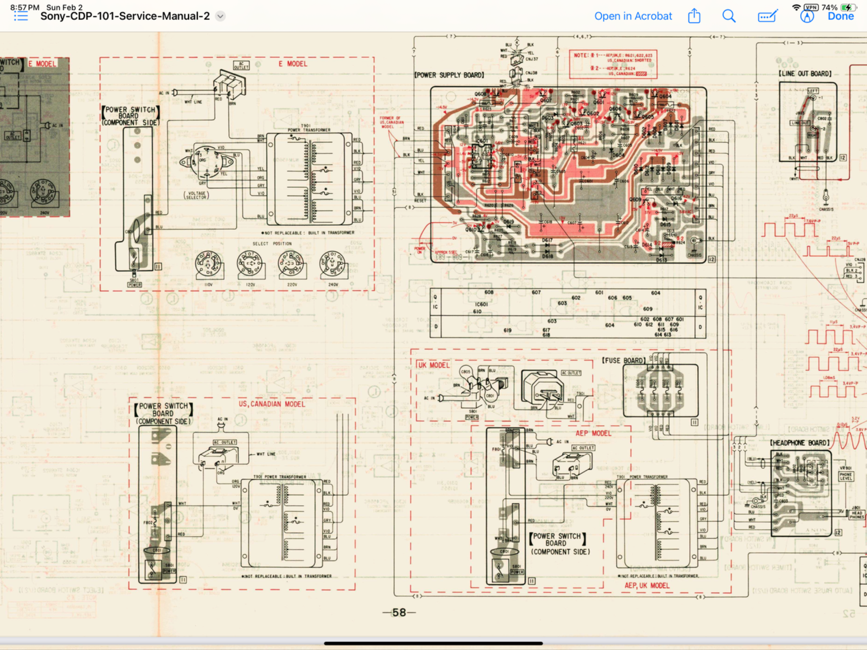The height and width of the screenshot is (650, 867).
Task: Expand the Sony-CDP-101-Service-Manual-2 title chevron
Action: coord(220,17)
